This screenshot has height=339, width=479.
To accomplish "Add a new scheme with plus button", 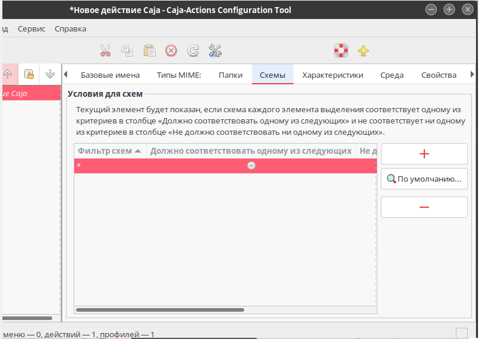I will pyautogui.click(x=424, y=154).
